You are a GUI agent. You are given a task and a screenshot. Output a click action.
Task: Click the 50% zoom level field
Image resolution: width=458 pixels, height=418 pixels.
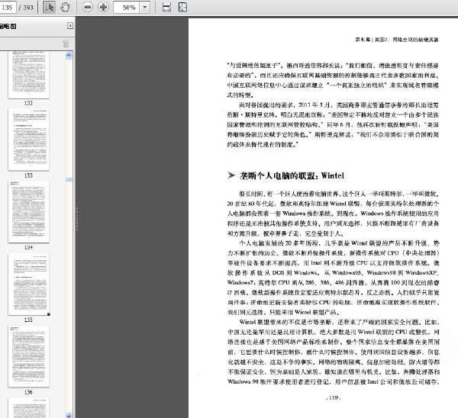[127, 7]
